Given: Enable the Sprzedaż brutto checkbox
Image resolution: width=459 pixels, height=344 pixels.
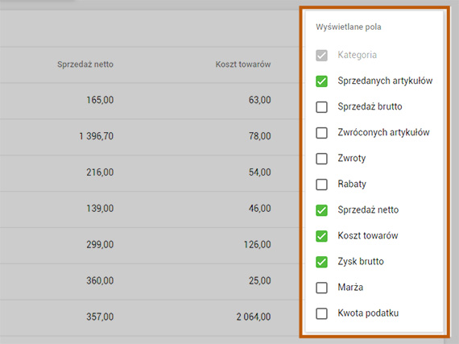Looking at the screenshot, I should [x=321, y=107].
